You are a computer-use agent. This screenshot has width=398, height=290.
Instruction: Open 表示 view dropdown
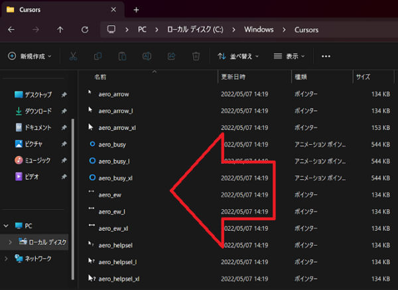(x=289, y=56)
